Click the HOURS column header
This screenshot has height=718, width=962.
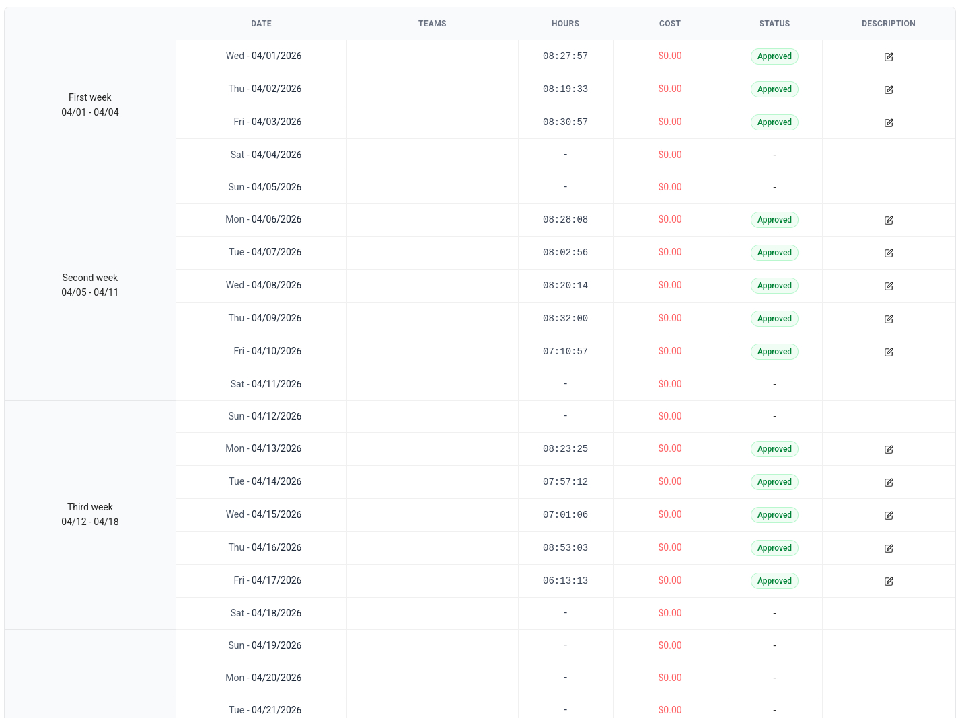[x=565, y=24]
